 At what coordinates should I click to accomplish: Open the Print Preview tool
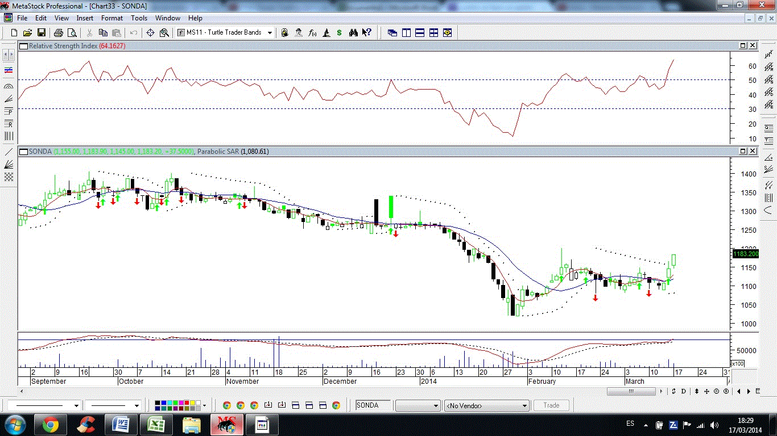point(72,33)
